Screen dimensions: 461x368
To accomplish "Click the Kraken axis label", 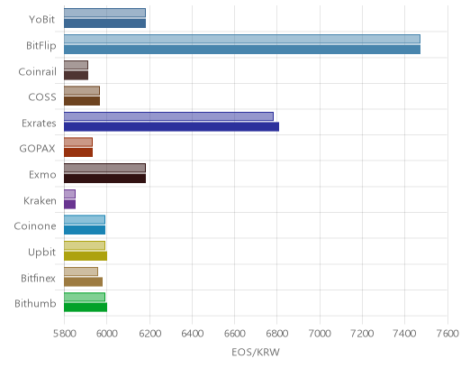I will pyautogui.click(x=40, y=200).
